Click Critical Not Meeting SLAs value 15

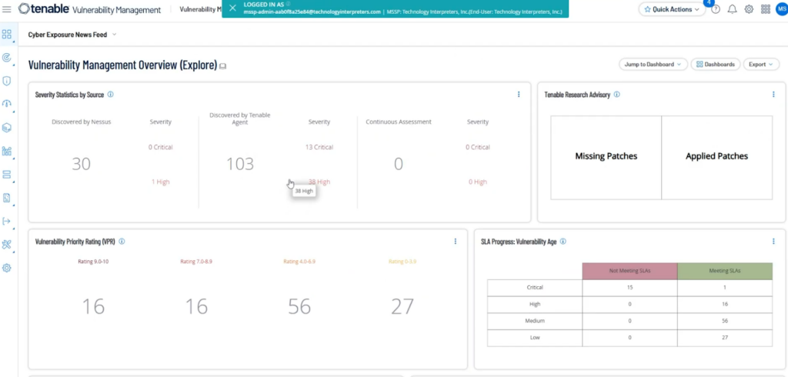tap(629, 288)
